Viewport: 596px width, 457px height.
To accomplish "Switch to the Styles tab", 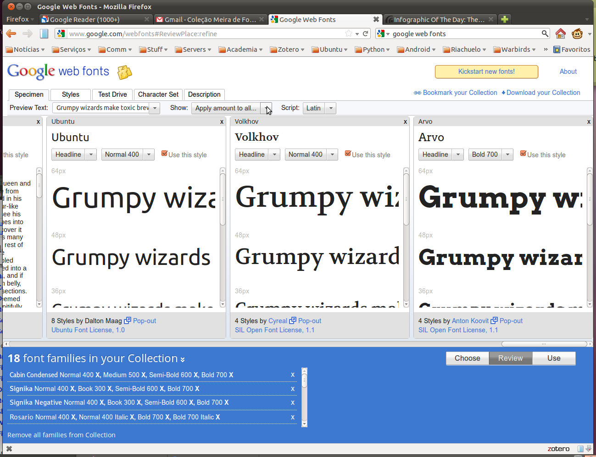I will pyautogui.click(x=71, y=94).
